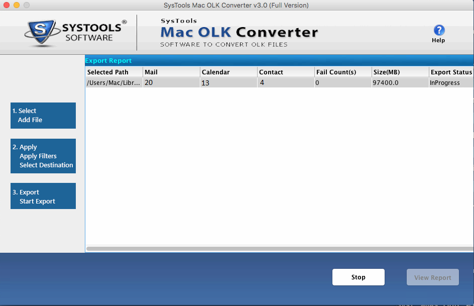Close the window with the red button
This screenshot has width=474, height=306.
7,5
